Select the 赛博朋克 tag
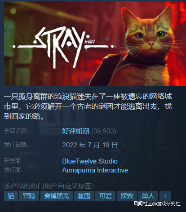This screenshot has height=212, width=186. 57,196
